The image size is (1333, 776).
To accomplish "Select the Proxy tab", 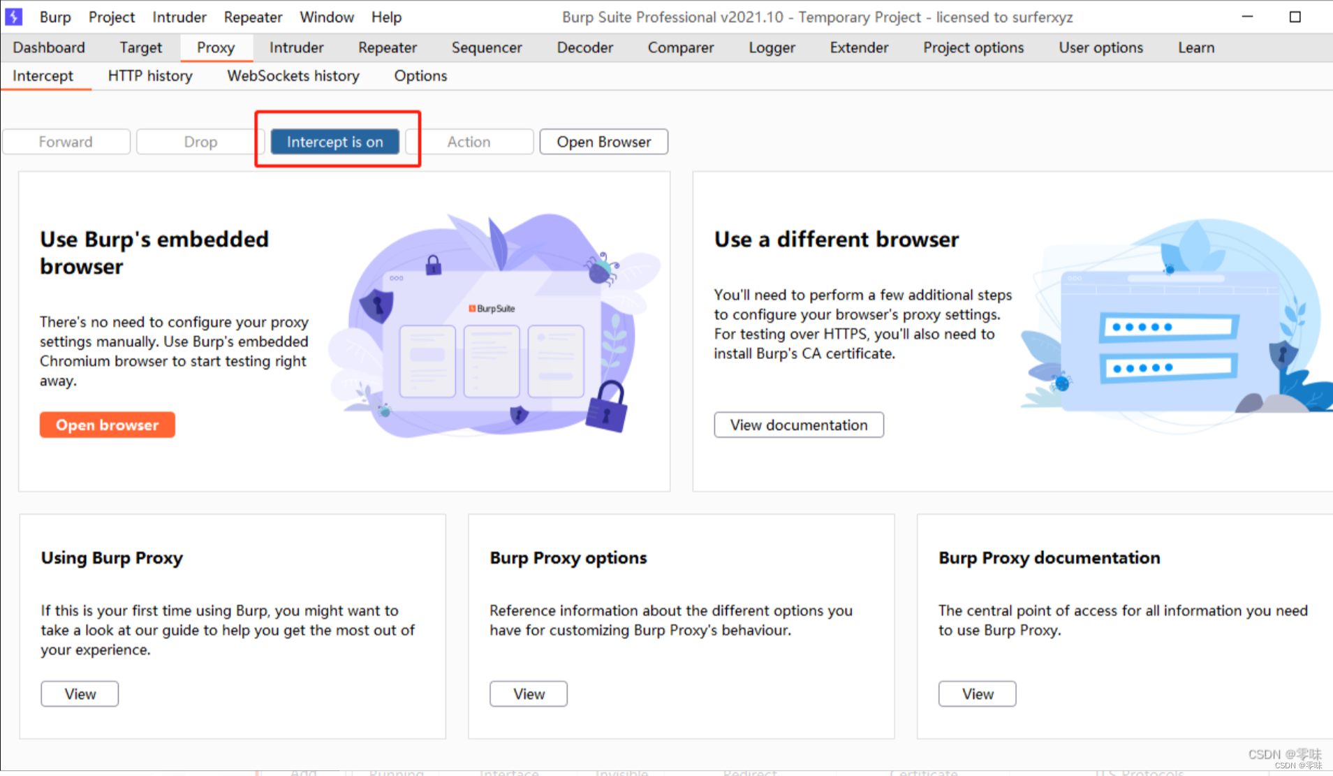I will click(216, 47).
